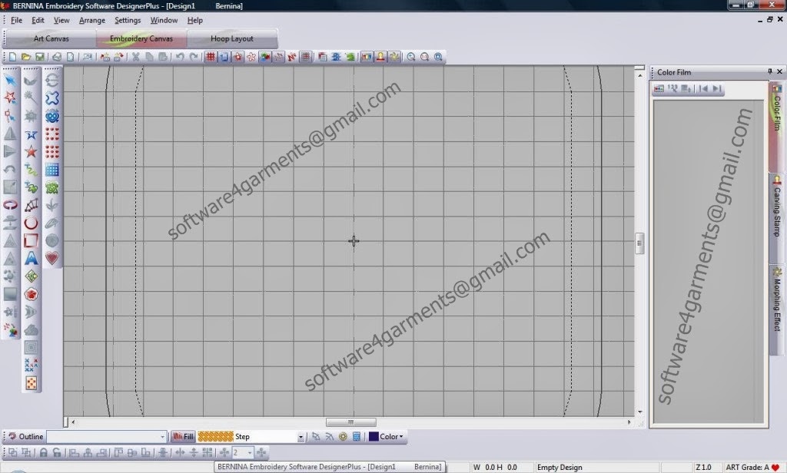Click the green diamond Monogram tool
The height and width of the screenshot is (473, 787).
[x=31, y=276]
